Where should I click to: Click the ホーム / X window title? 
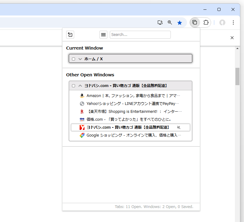point(94,59)
